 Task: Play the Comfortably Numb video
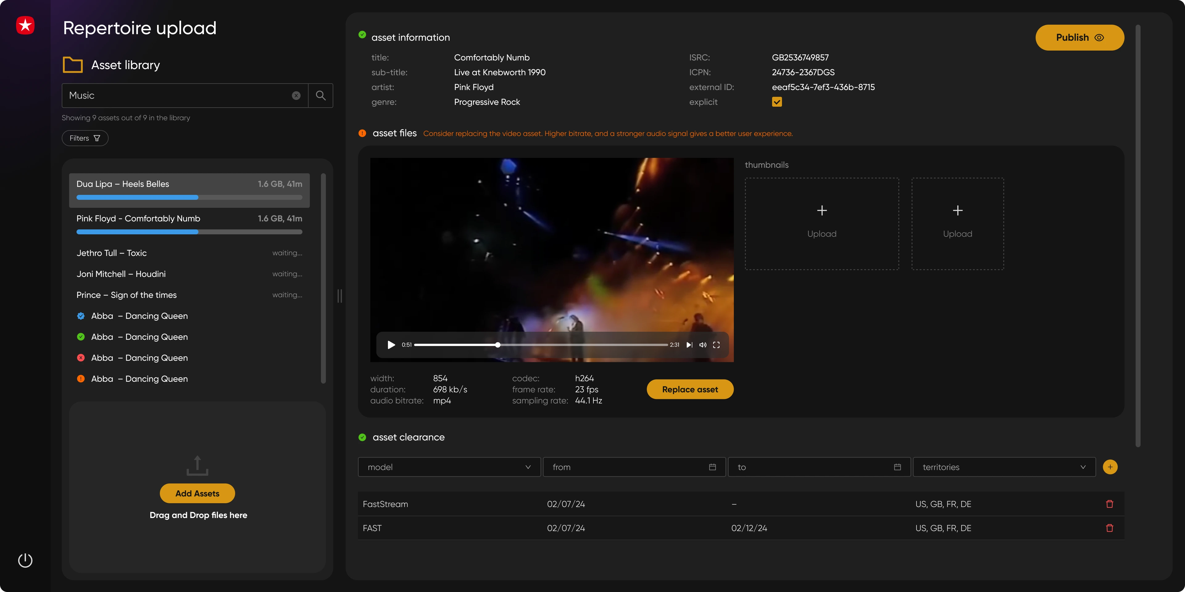tap(391, 345)
